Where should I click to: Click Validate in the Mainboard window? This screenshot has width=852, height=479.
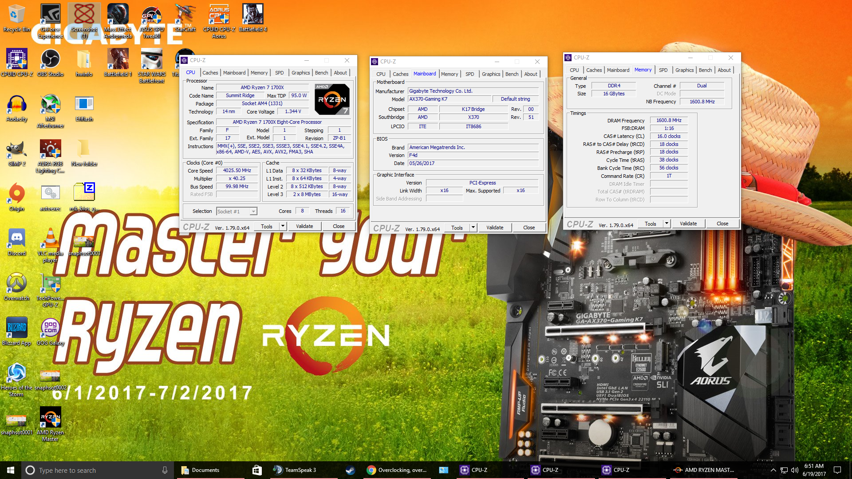[x=495, y=228]
